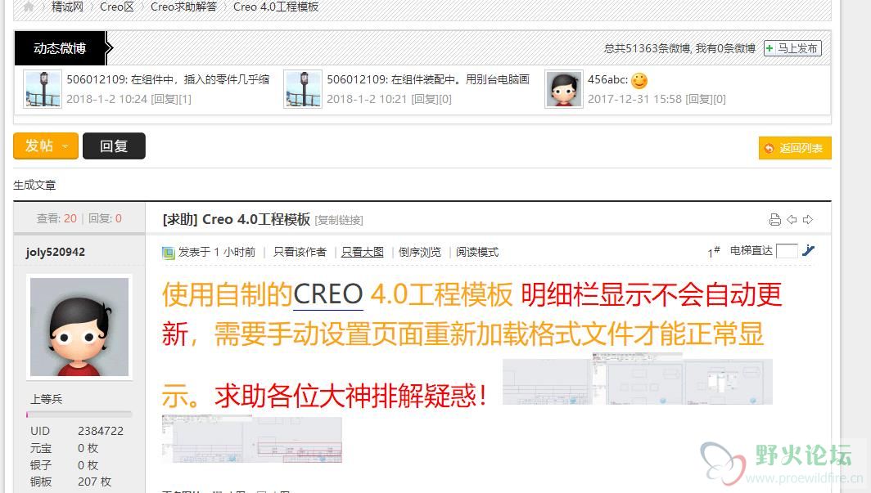The width and height of the screenshot is (871, 493).
Task: Click the elevator jump arrow icon
Action: (808, 251)
